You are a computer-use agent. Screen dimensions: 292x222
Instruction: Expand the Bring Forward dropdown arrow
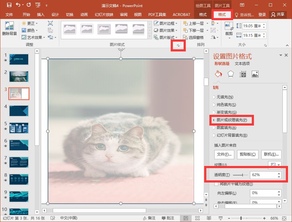208,23
